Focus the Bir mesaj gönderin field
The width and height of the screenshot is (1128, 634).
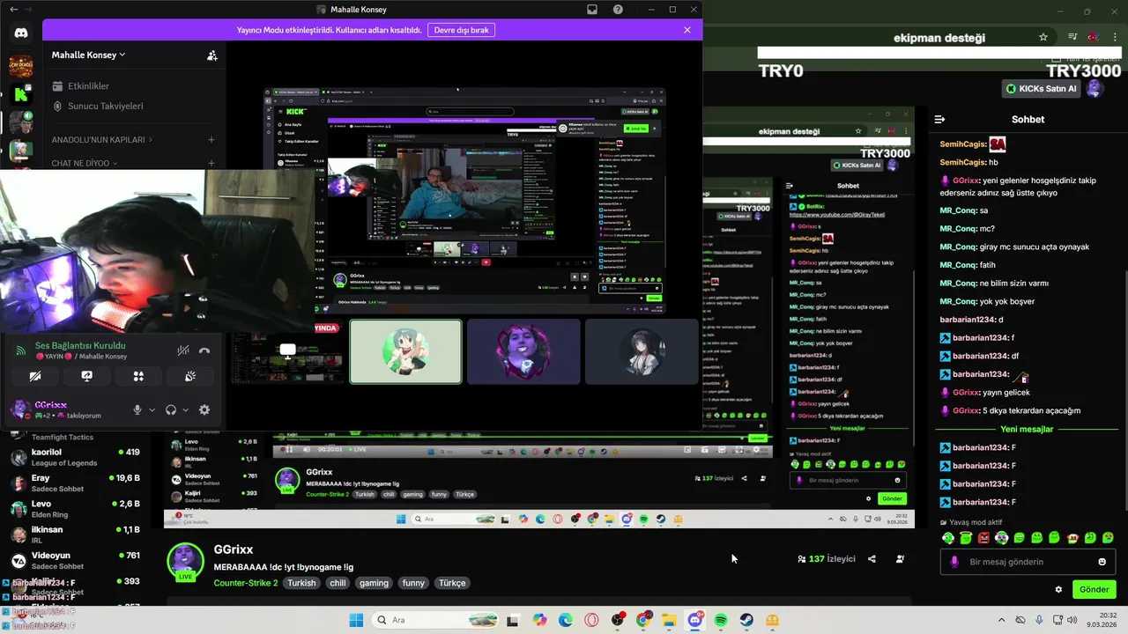(1026, 562)
